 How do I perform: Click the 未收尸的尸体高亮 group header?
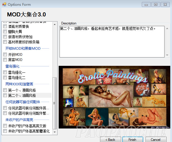point(19,120)
